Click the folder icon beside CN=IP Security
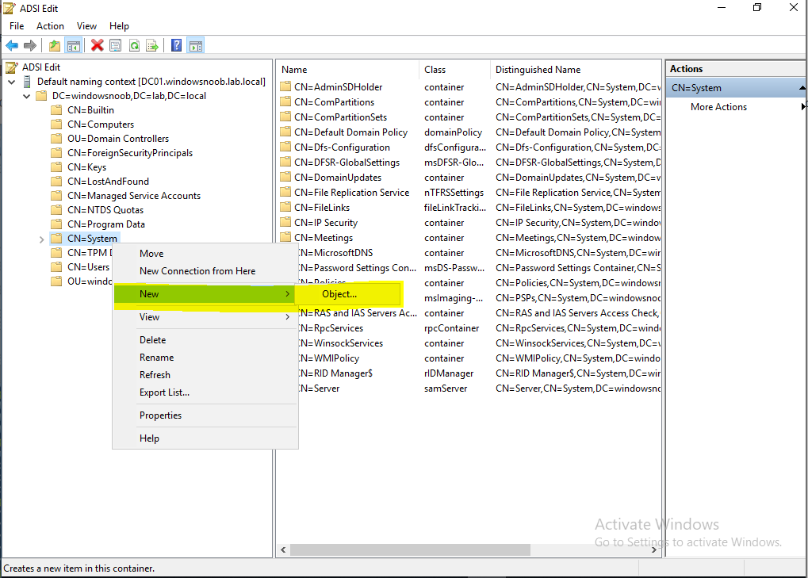 coord(285,222)
